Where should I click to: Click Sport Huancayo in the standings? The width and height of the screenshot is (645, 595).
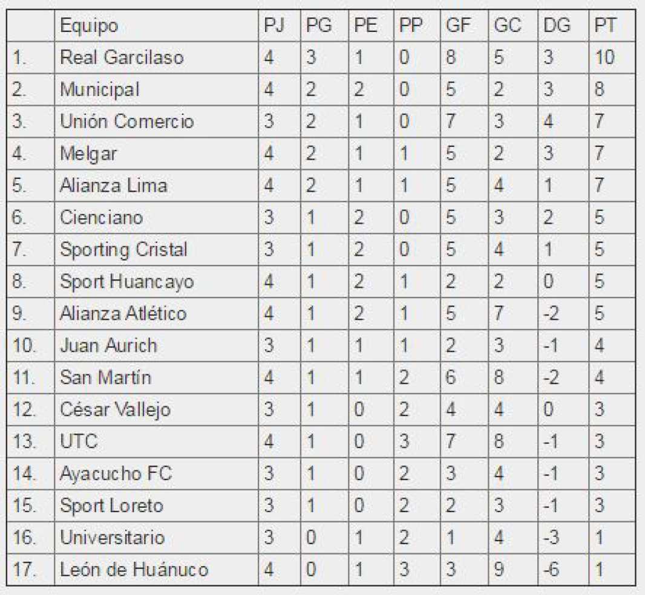[126, 282]
